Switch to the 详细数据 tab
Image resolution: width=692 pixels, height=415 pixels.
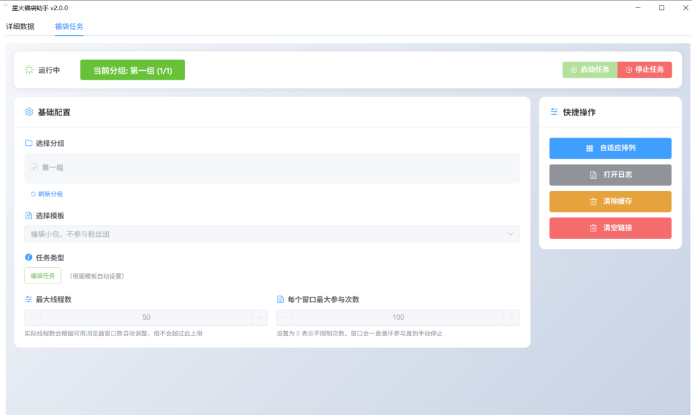(20, 26)
